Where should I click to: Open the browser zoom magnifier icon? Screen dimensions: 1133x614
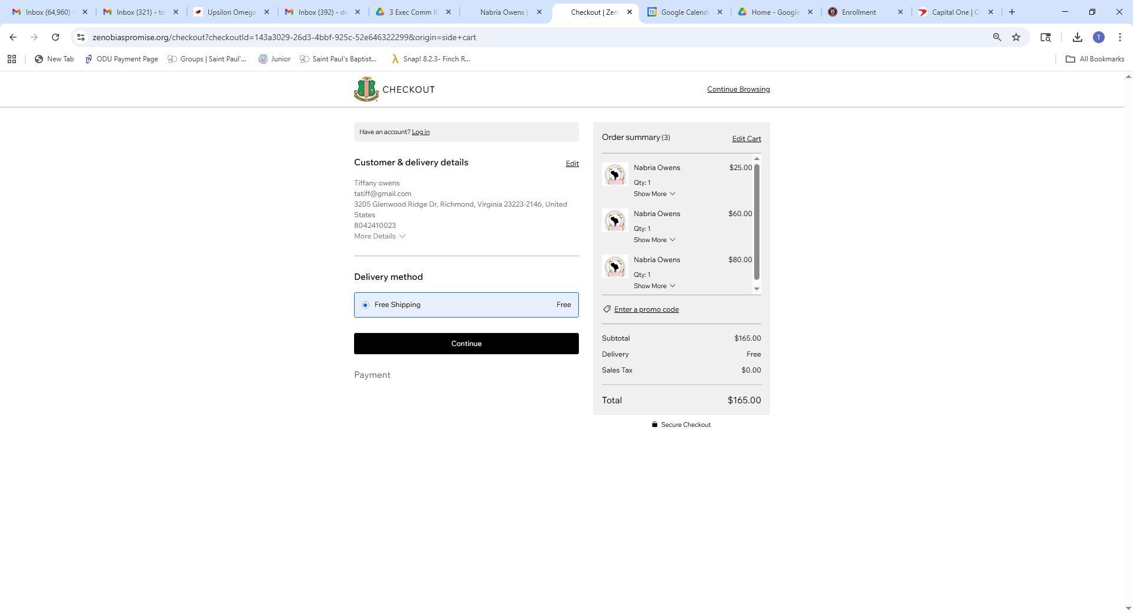[997, 37]
